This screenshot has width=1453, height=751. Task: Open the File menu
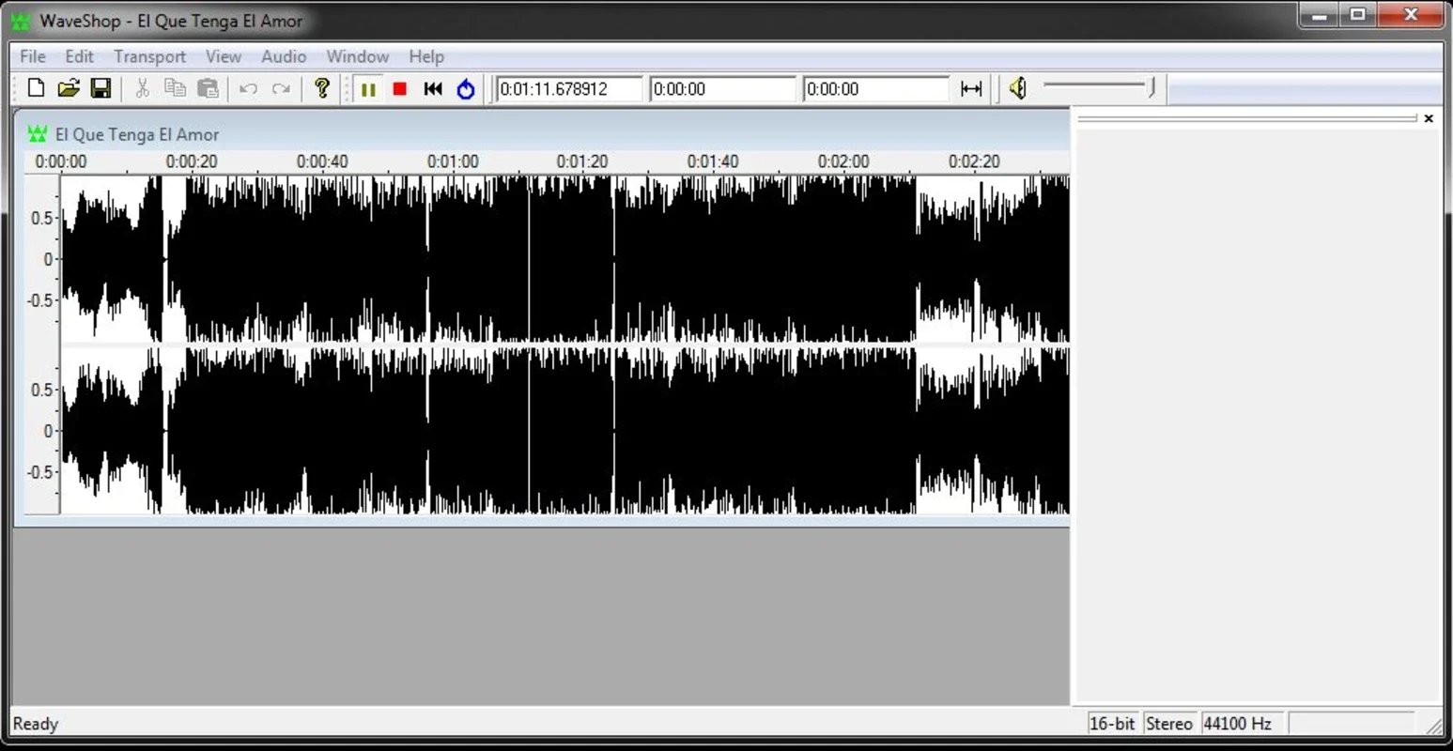click(33, 56)
